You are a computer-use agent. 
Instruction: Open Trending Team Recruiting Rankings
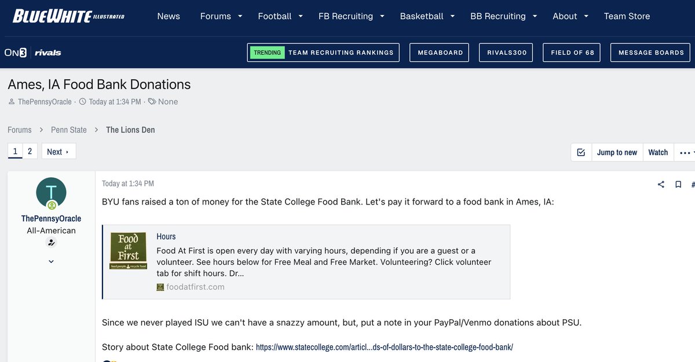coord(323,53)
